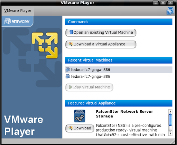The width and height of the screenshot is (177, 145).
Task: Open the VMware Player menu
Action: 18,11
